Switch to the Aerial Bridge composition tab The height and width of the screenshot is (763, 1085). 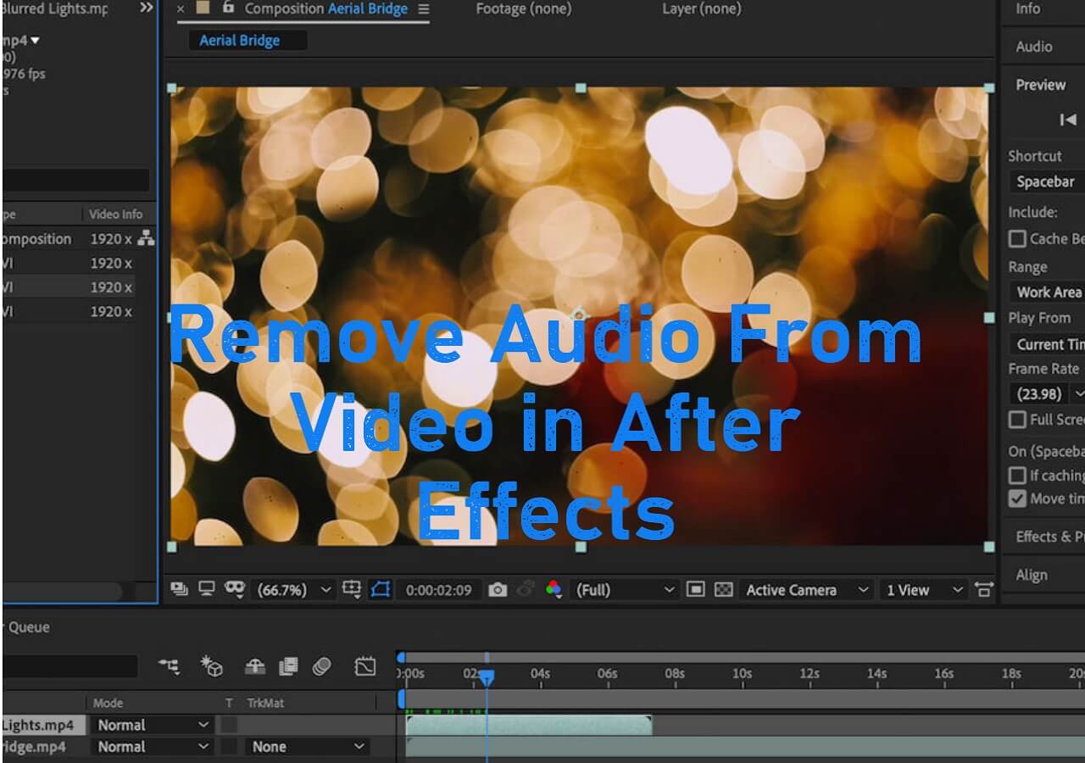tap(240, 41)
